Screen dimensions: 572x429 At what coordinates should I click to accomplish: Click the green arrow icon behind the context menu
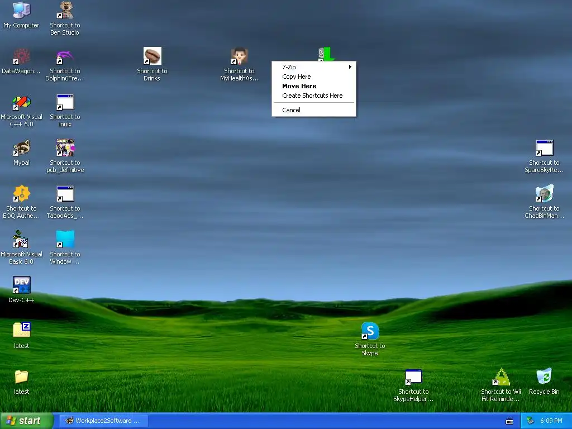coord(326,54)
